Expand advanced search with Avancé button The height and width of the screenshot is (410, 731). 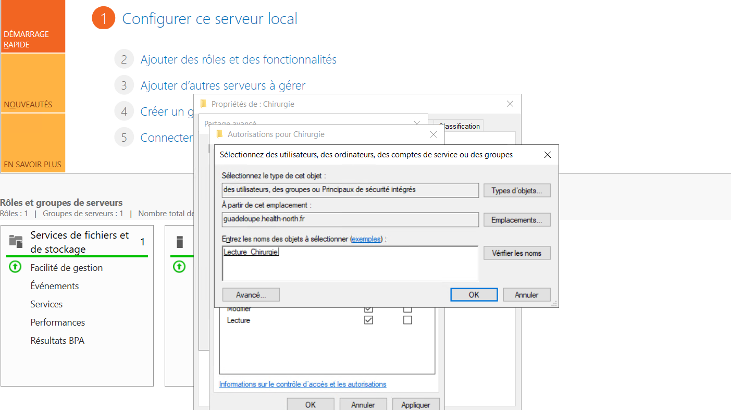(x=251, y=295)
